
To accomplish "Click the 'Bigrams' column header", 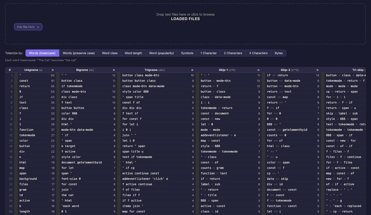I will pyautogui.click(x=83, y=70).
